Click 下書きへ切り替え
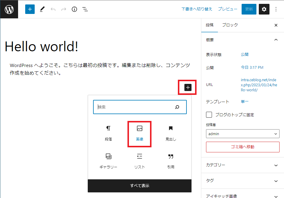The height and width of the screenshot is (198, 284). click(197, 9)
